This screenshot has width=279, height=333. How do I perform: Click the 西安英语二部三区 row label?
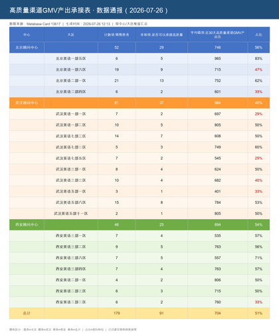point(71,291)
